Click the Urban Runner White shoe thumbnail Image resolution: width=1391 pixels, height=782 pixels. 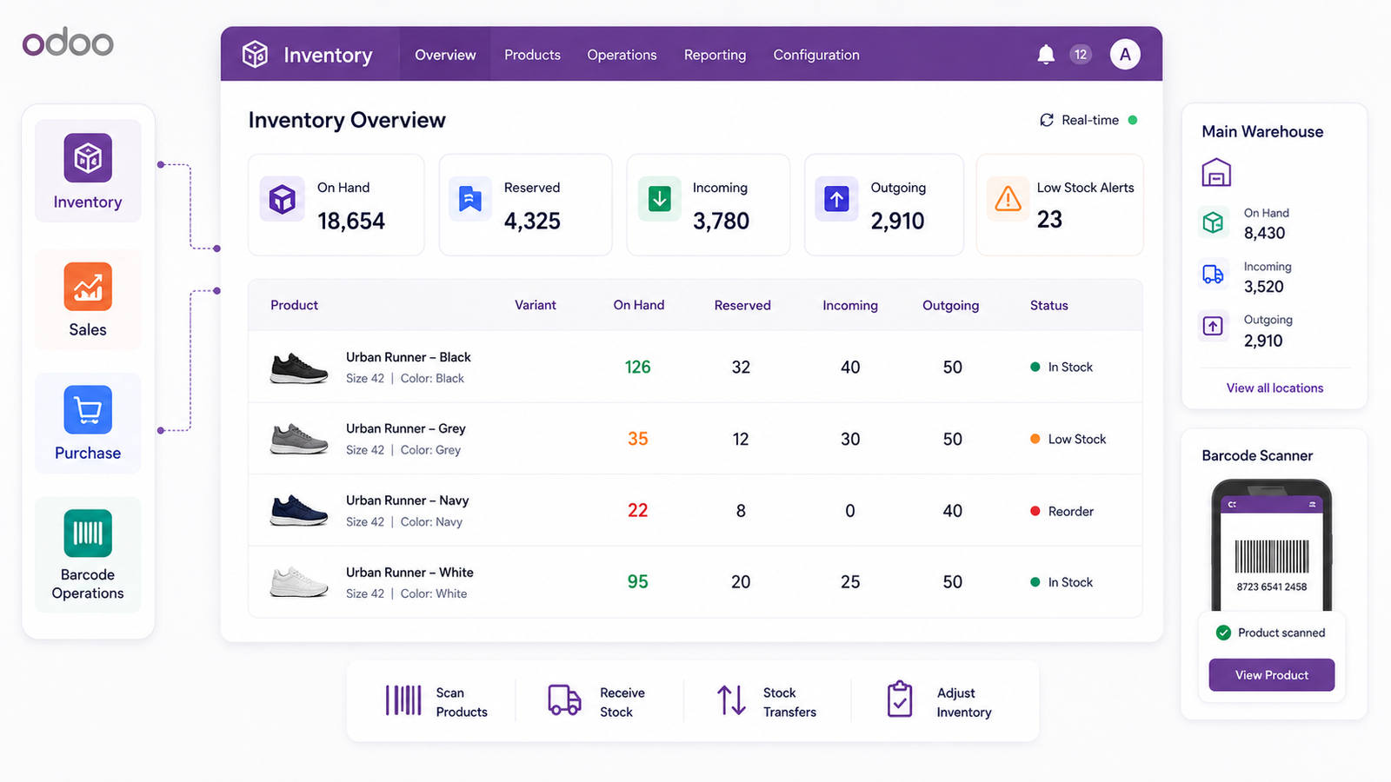tap(298, 582)
